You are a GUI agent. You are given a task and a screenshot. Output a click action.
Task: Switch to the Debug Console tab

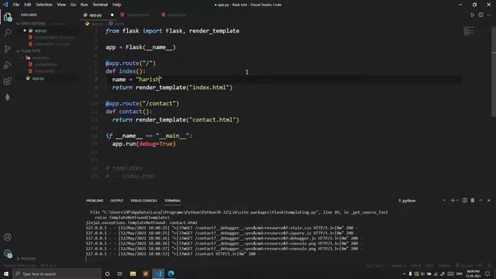click(143, 201)
